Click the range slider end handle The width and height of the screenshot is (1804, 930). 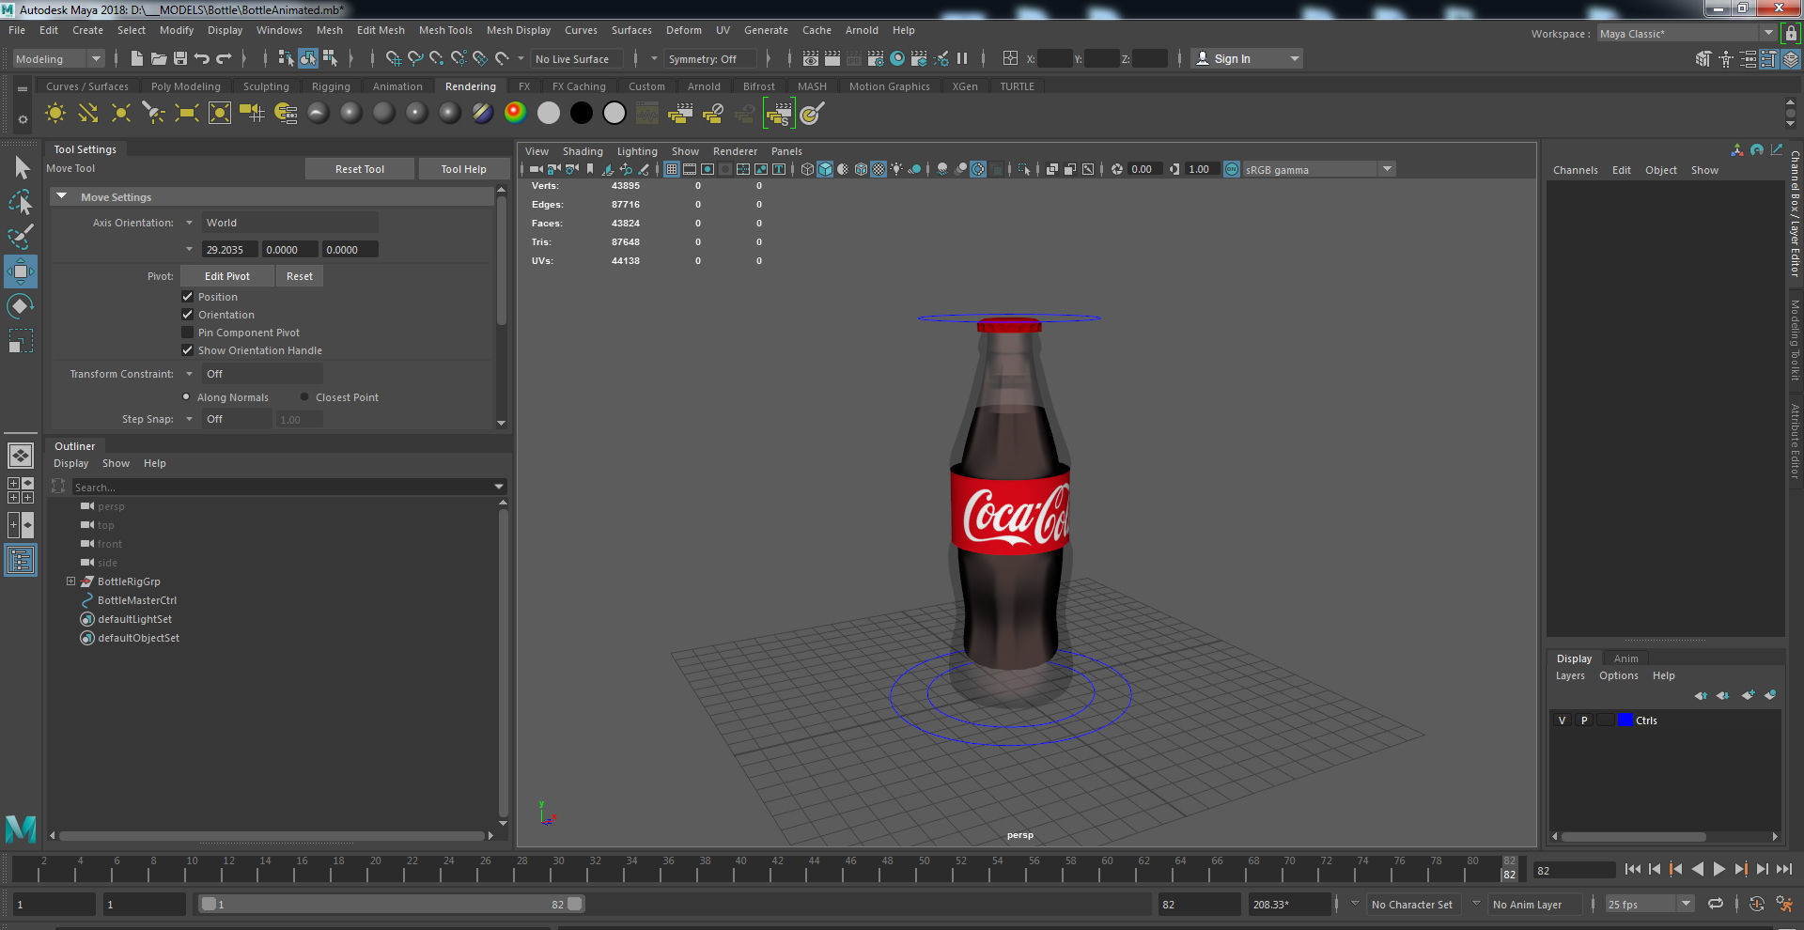click(575, 904)
